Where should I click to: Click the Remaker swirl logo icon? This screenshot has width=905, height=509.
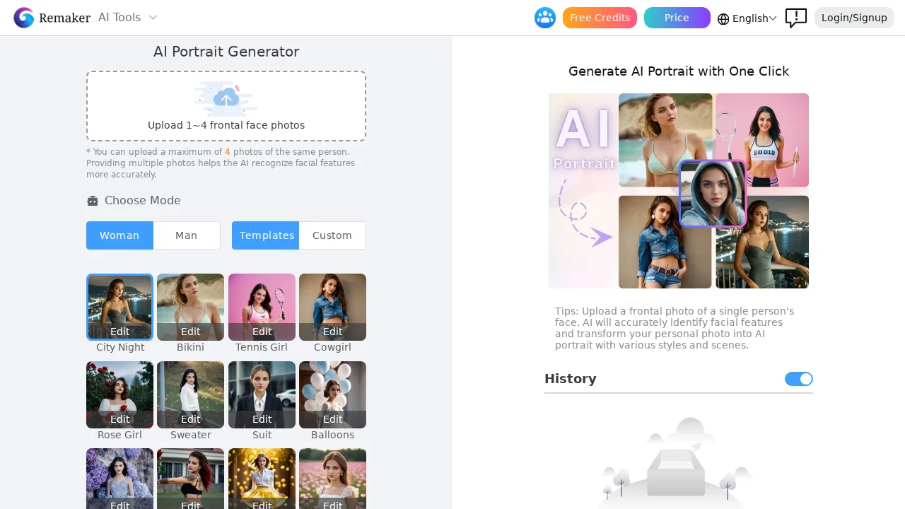pyautogui.click(x=23, y=18)
